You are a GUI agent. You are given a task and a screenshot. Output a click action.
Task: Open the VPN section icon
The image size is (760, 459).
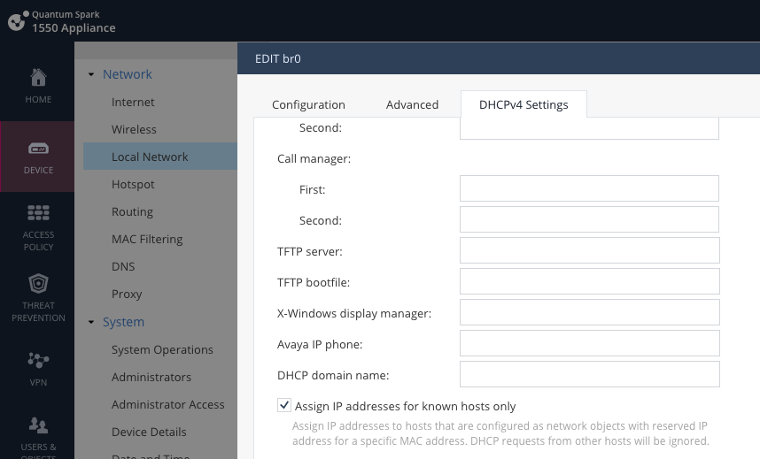coord(38,360)
